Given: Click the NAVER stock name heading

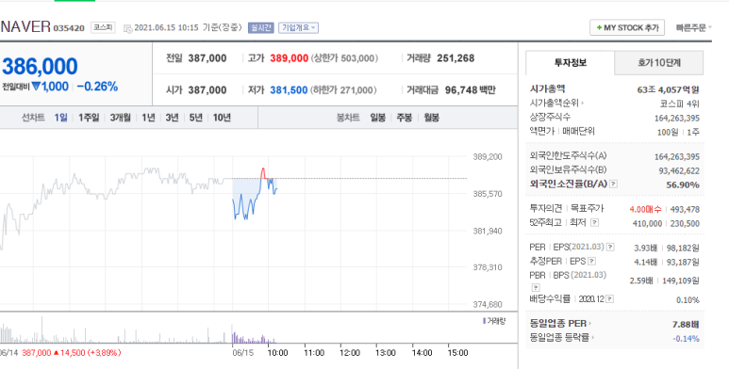Looking at the screenshot, I should (x=25, y=27).
